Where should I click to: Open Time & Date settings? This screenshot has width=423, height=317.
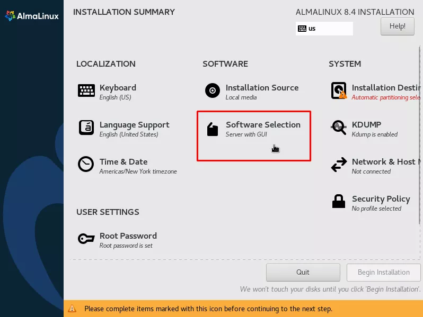click(127, 166)
